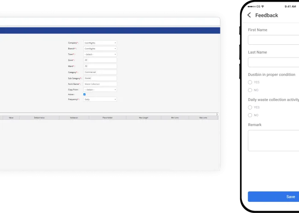The width and height of the screenshot is (299, 213).
Task: Click the Last Name input field
Action: 273,62
